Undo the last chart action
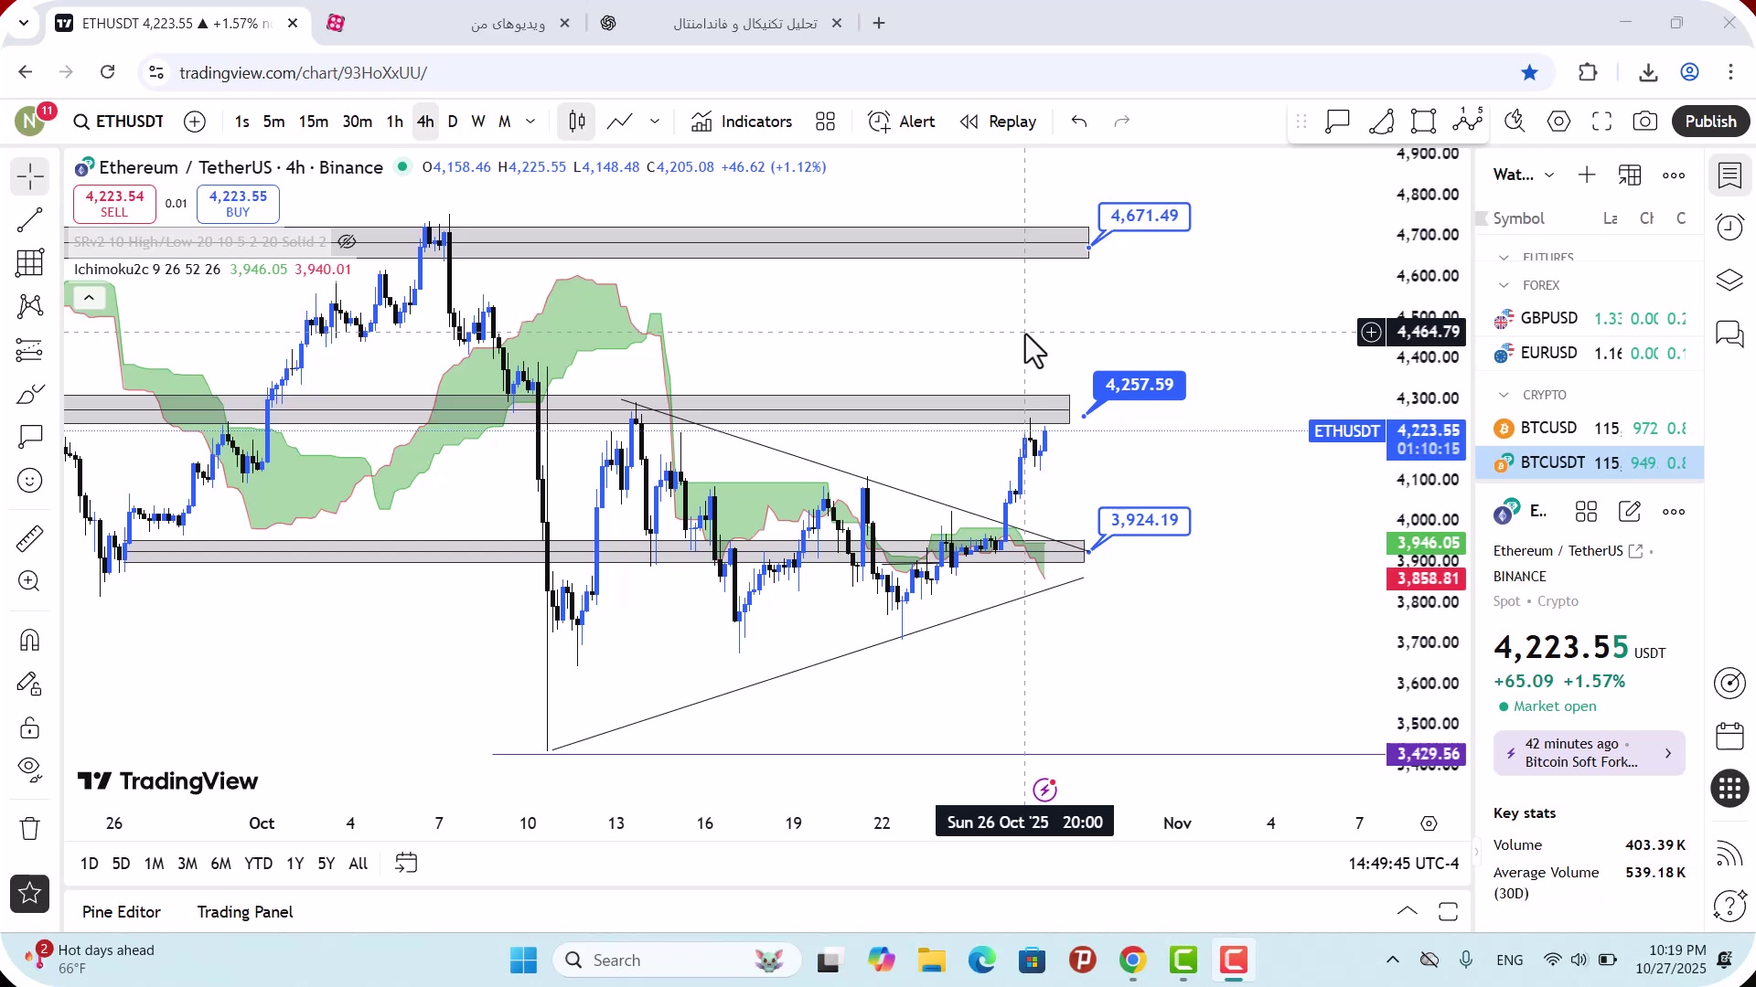The width and height of the screenshot is (1756, 987). [1079, 122]
